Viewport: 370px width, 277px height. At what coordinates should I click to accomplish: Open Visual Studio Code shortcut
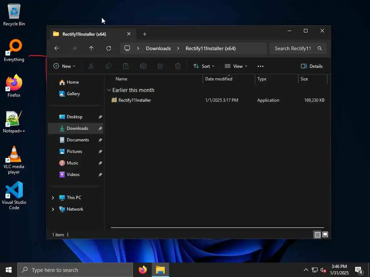point(14,195)
